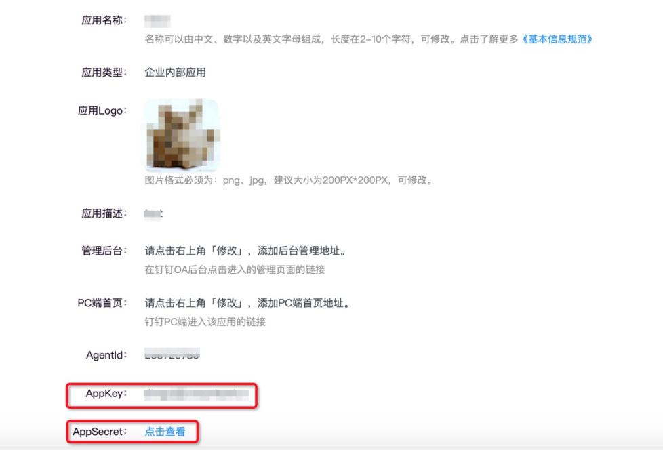663x450 pixels.
Task: Click the blurred AppKey value
Action: [197, 392]
